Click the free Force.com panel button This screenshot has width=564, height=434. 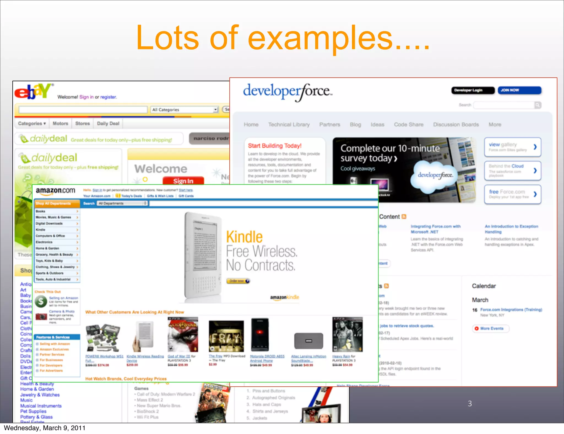pos(513,194)
